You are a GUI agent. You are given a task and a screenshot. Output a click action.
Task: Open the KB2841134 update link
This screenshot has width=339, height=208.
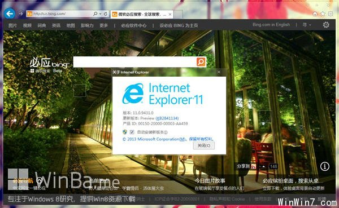click(167, 118)
